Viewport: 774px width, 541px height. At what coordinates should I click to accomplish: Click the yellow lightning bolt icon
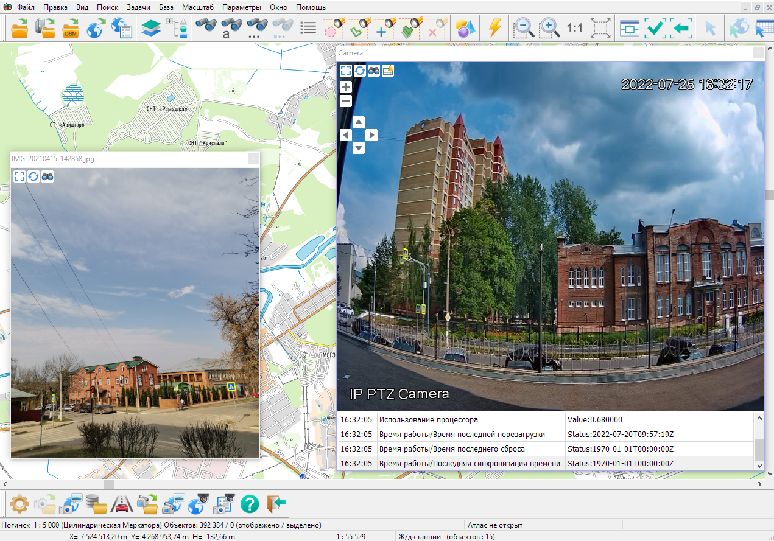coord(495,29)
